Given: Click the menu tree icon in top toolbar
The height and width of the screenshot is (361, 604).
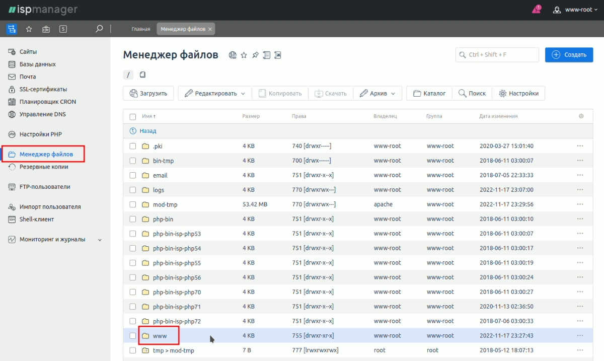Looking at the screenshot, I should pyautogui.click(x=11, y=29).
